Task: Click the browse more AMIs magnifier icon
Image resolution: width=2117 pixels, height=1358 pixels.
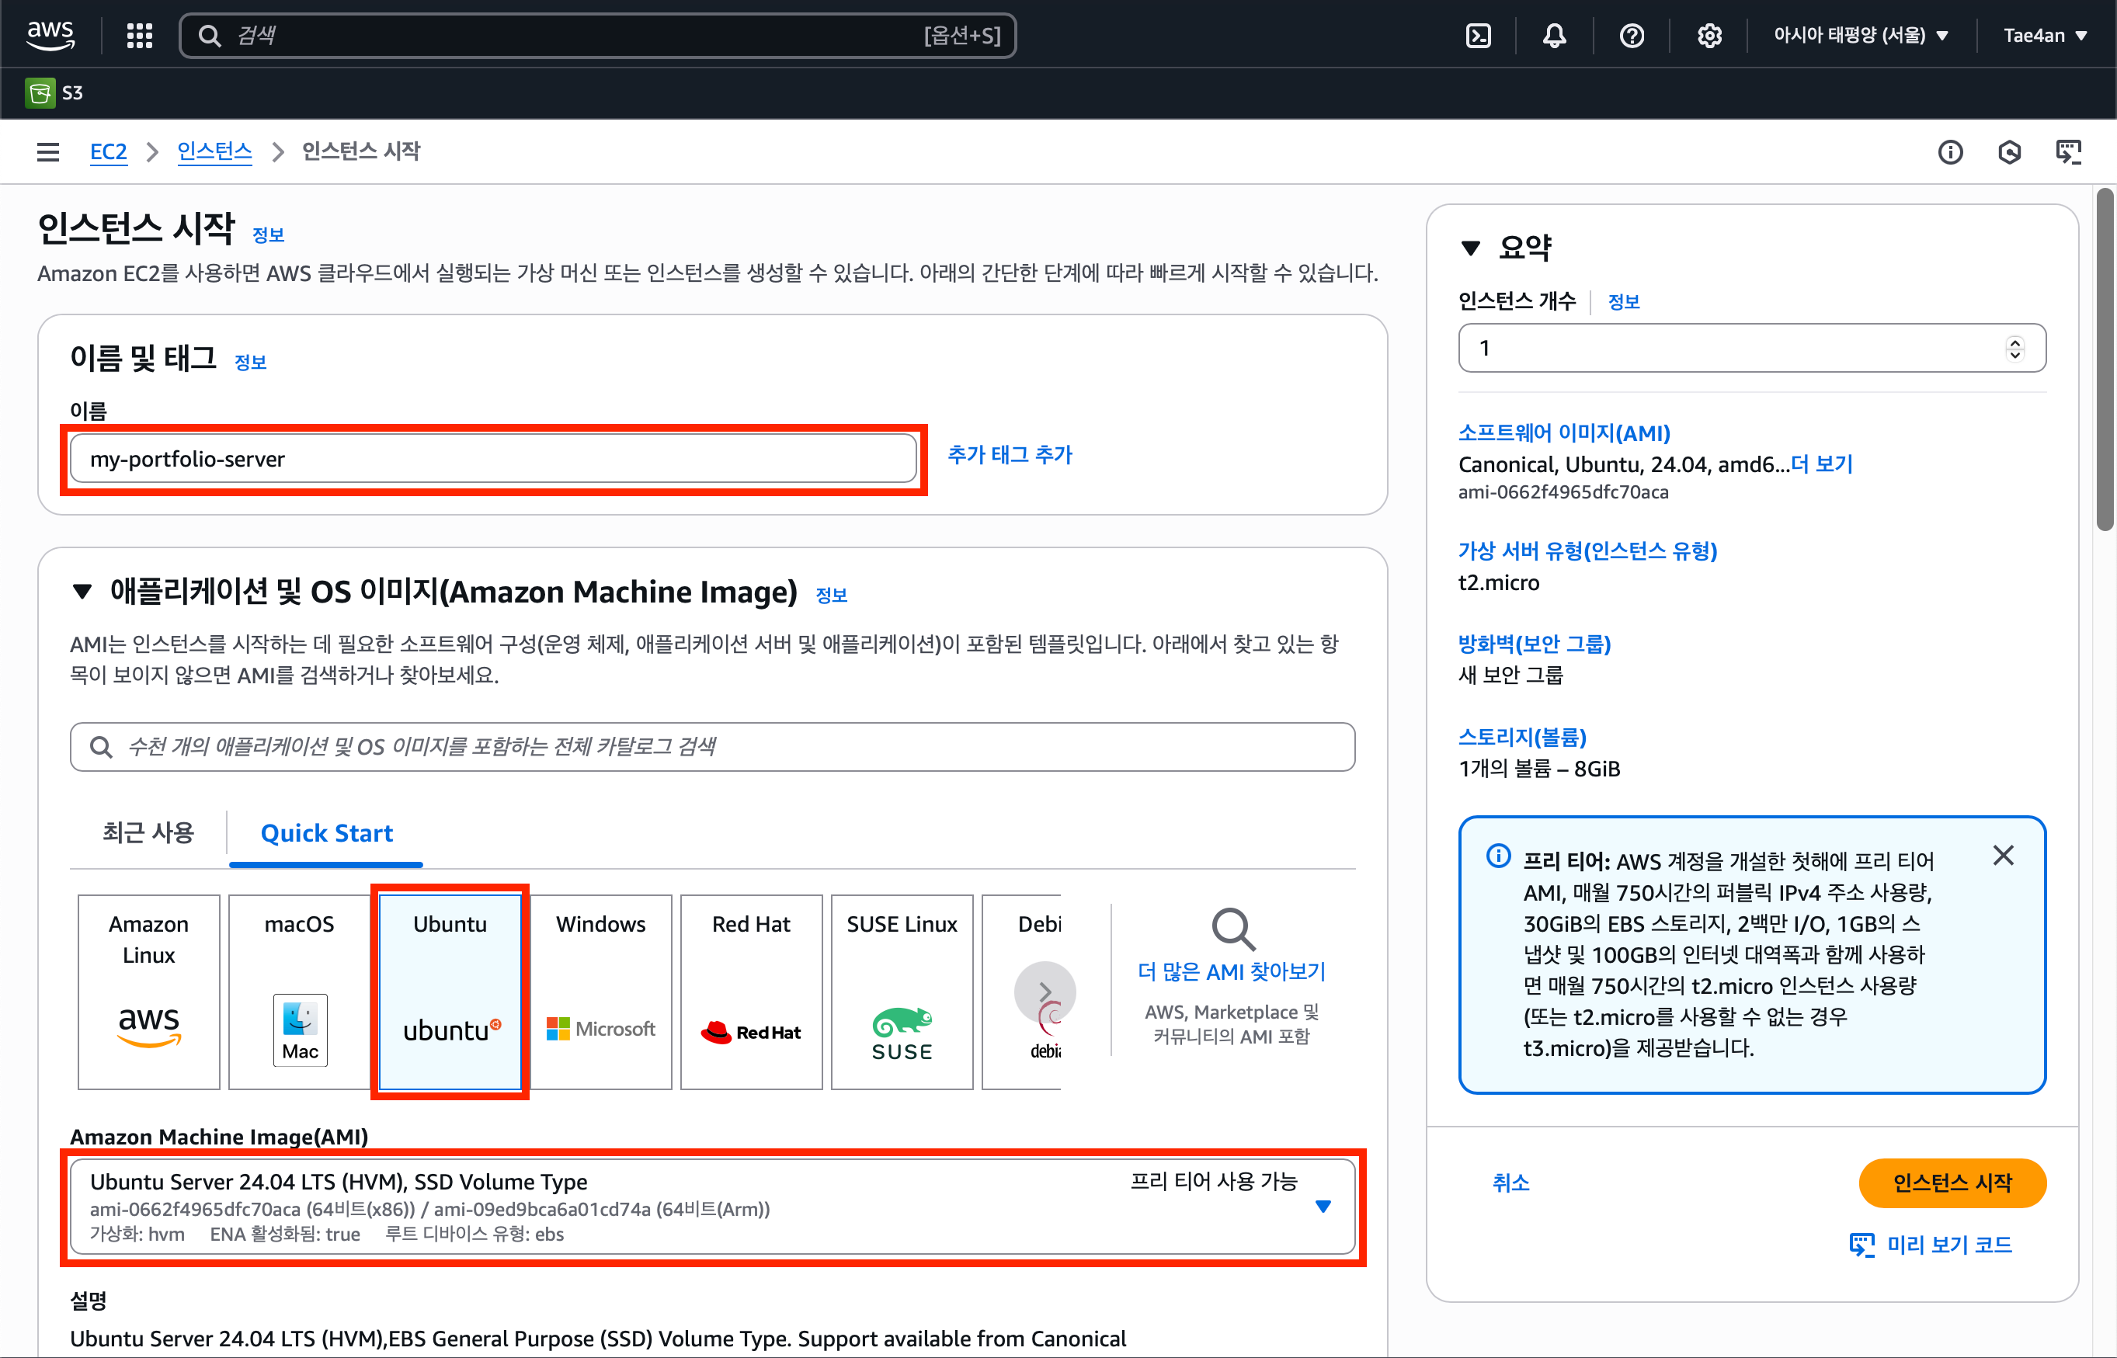Action: pyautogui.click(x=1232, y=929)
